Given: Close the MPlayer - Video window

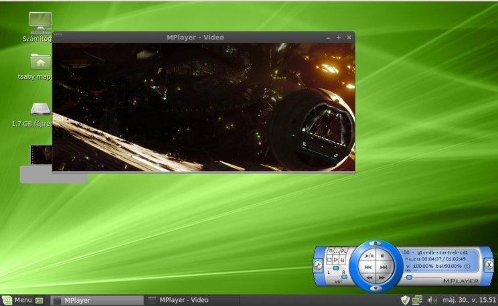Looking at the screenshot, I should point(349,37).
